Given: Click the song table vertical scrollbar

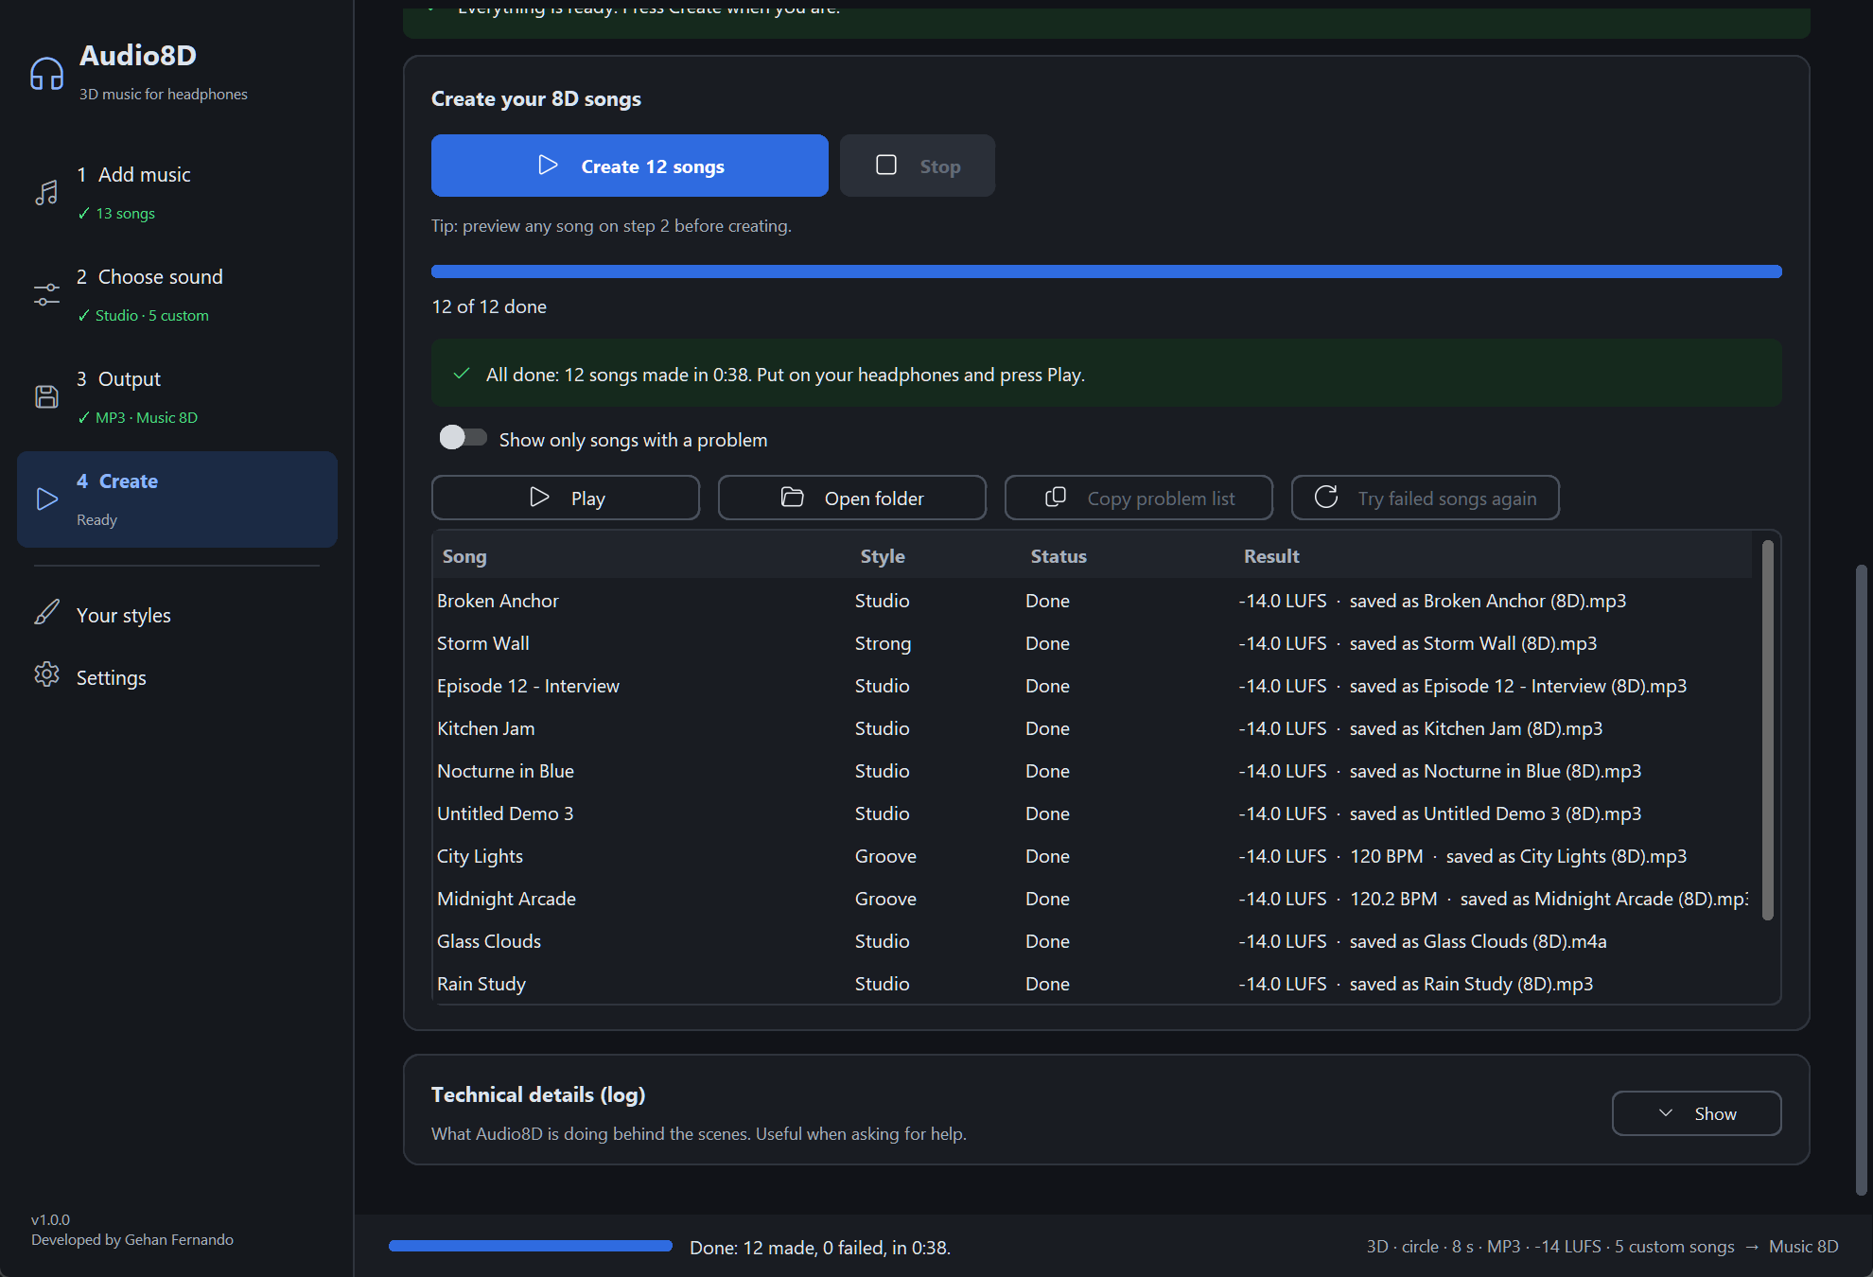Looking at the screenshot, I should tap(1767, 728).
